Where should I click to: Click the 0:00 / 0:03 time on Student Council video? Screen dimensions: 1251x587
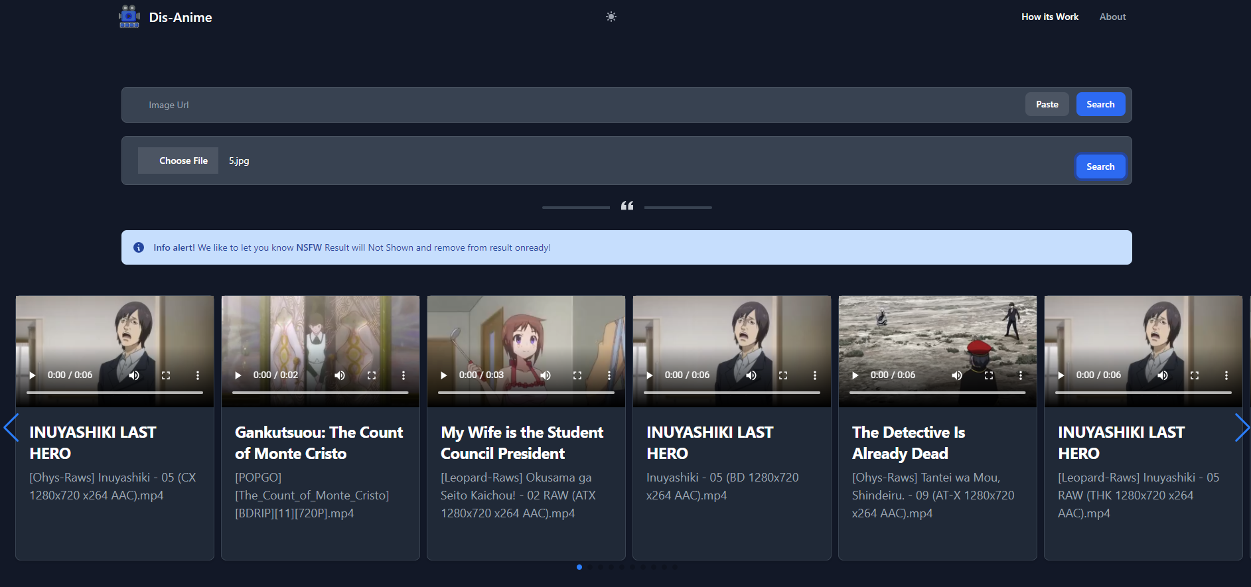point(481,375)
